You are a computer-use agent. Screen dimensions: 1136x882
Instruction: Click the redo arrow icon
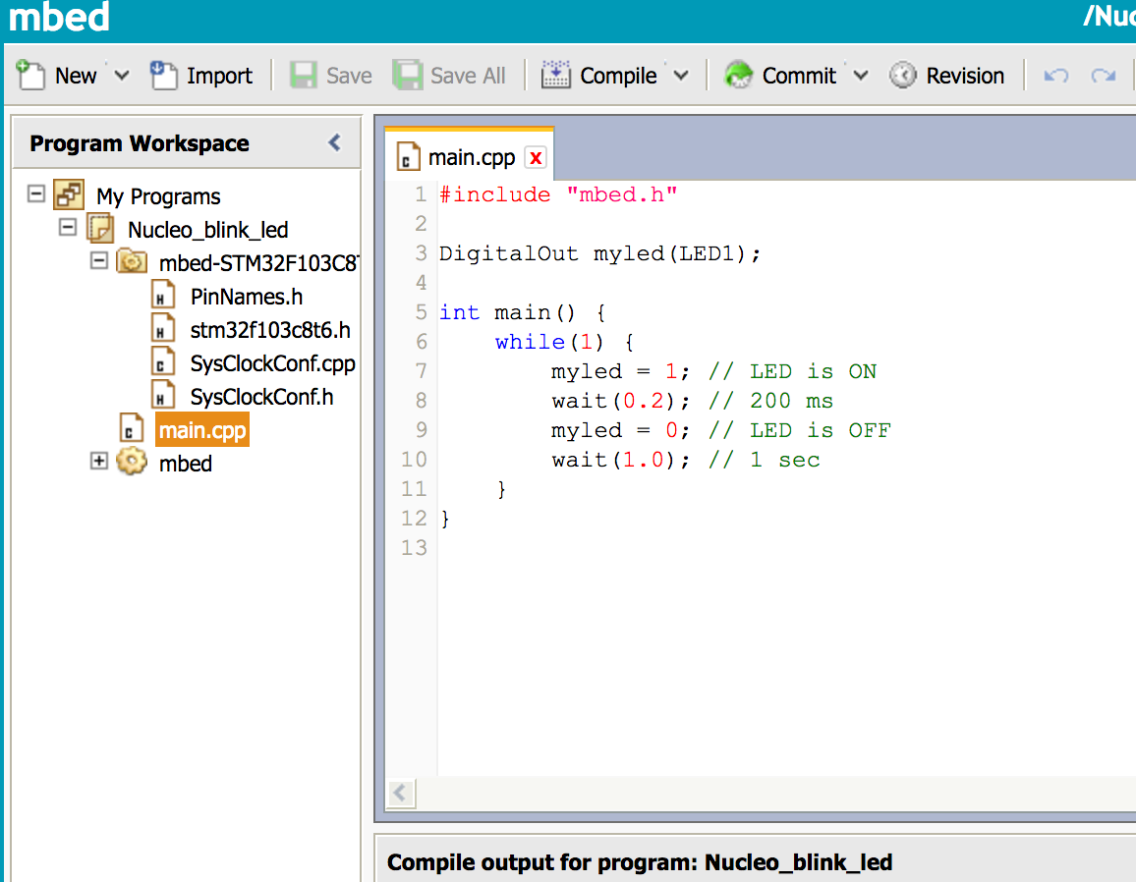pyautogui.click(x=1102, y=74)
